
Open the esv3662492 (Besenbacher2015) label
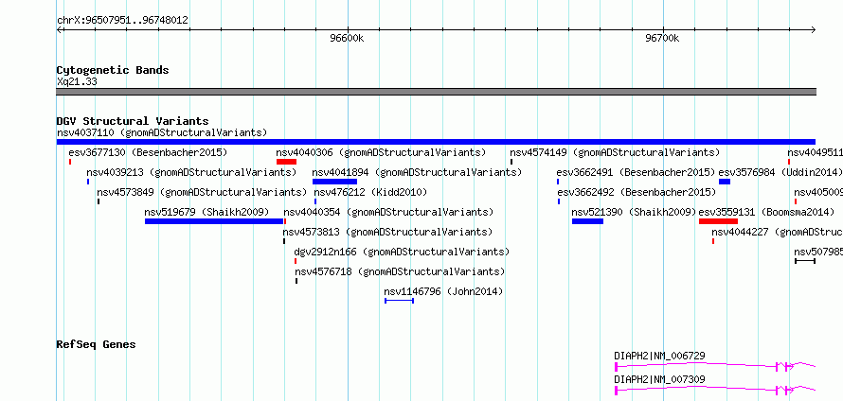(x=637, y=192)
